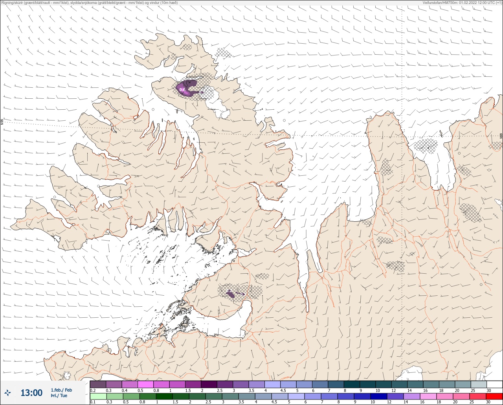Screen dimensions: 503x405
Task: Pick the bottom-row 10 deep navy swatch
Action: 378,396
